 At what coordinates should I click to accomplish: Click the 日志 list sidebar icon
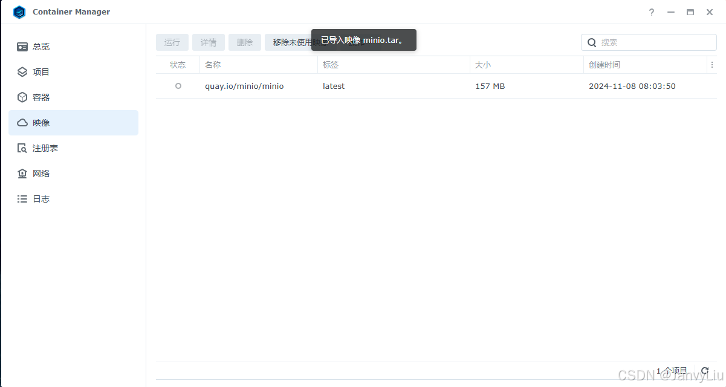(x=22, y=199)
